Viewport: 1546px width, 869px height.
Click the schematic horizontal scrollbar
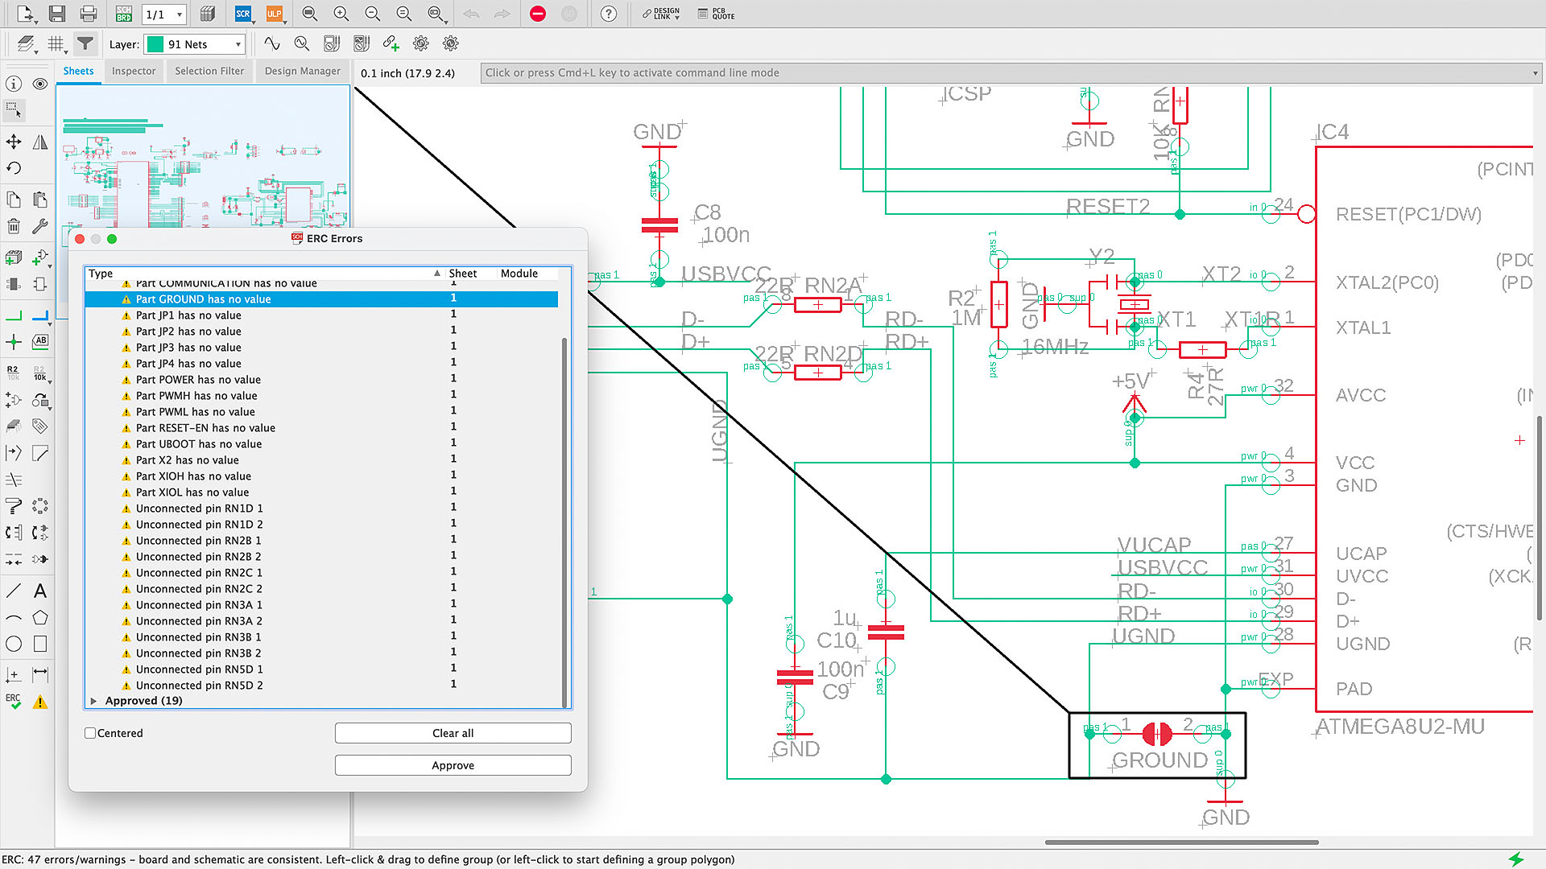click(1181, 842)
